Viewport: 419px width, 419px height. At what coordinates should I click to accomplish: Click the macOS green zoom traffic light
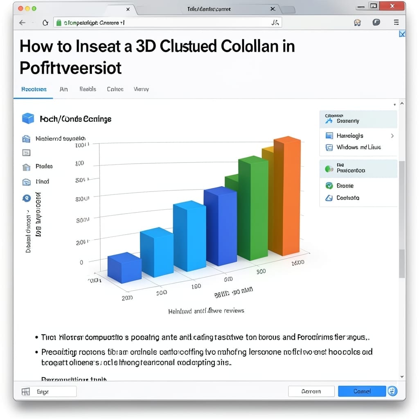(34, 9)
